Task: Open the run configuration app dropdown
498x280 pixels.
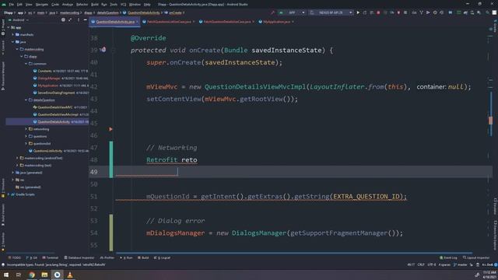Action: click(293, 12)
